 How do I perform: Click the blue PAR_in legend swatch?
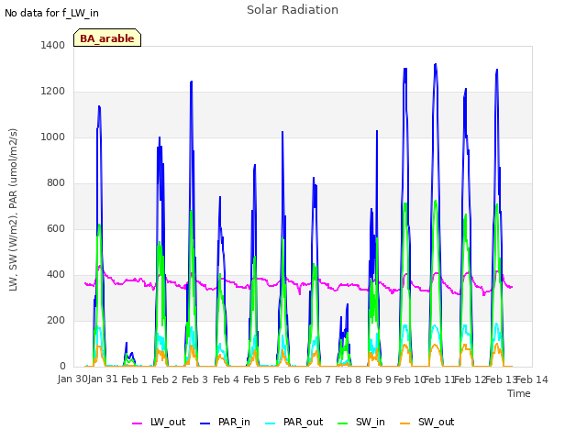205,423
